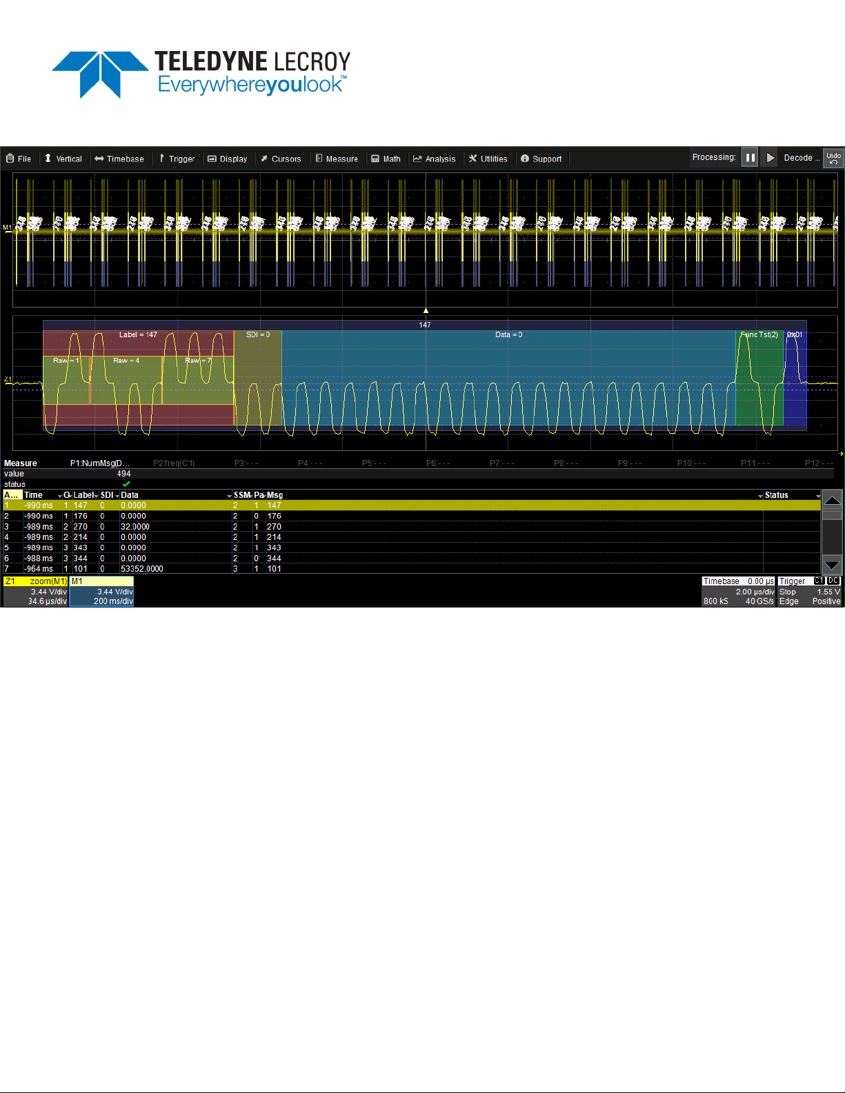This screenshot has width=845, height=1093.
Task: Open the Trigger descriptor box
Action: pos(810,592)
